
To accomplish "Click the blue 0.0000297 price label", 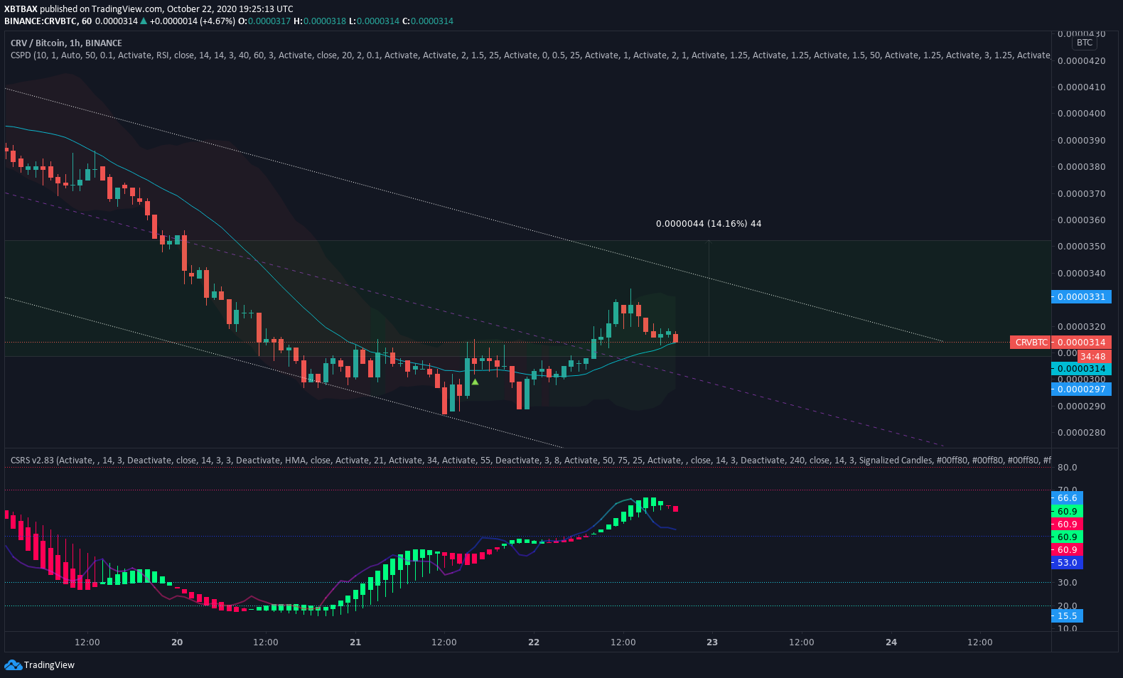I will pyautogui.click(x=1081, y=389).
